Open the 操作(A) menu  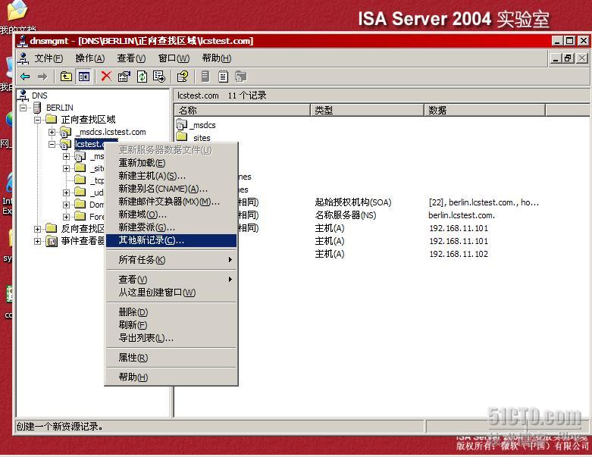click(x=90, y=58)
